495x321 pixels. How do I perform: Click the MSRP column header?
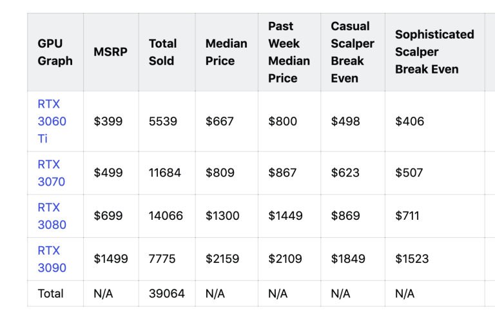(x=110, y=52)
